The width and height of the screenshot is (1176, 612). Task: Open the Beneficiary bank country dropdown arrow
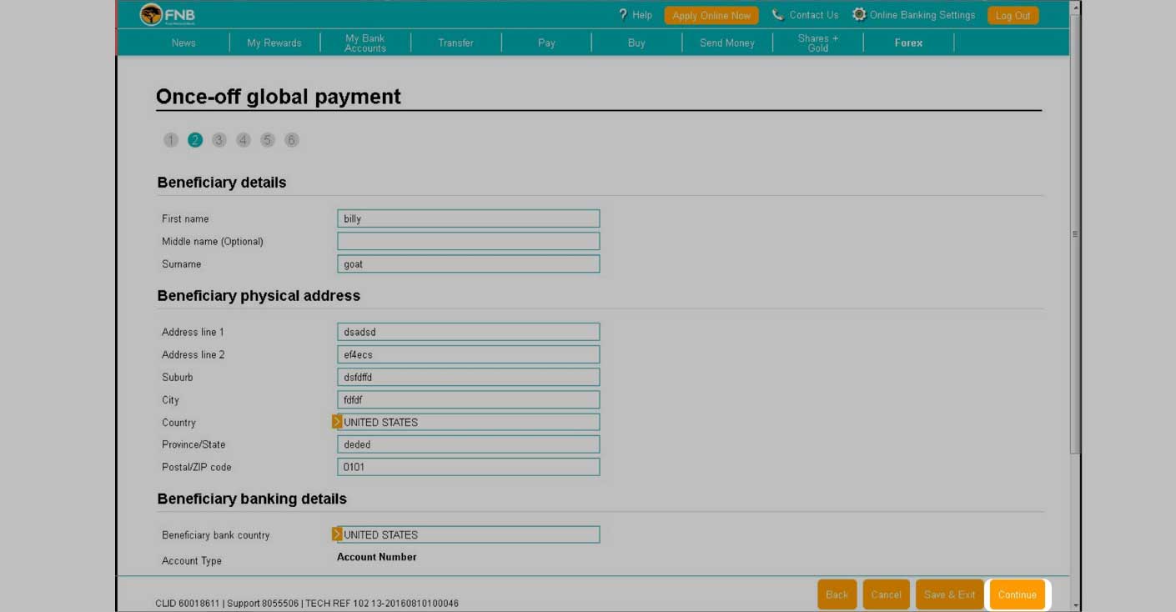click(337, 534)
